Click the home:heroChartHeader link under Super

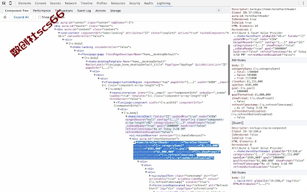[253, 151]
